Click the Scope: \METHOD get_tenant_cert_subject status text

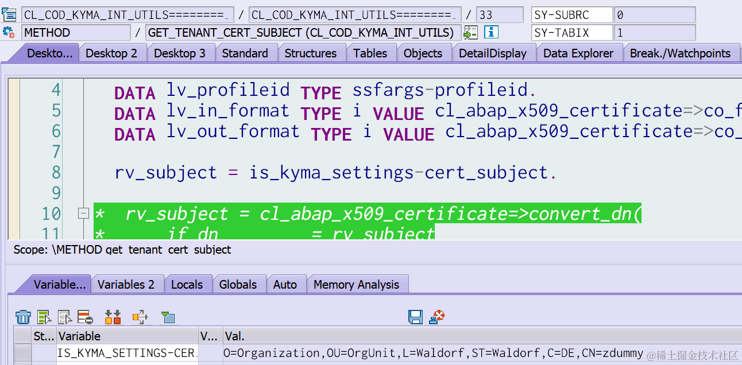tap(122, 250)
